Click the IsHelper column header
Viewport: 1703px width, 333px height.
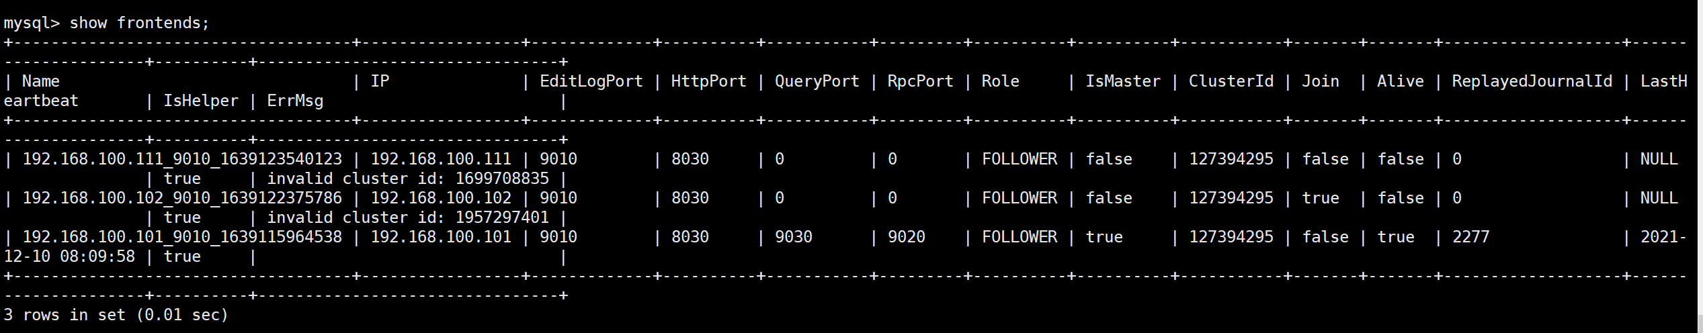pos(201,101)
